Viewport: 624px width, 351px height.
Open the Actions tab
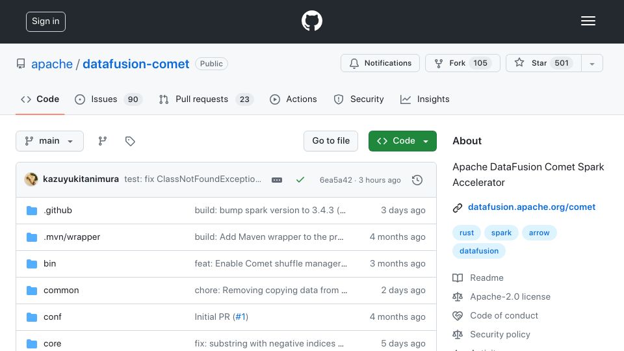293,99
